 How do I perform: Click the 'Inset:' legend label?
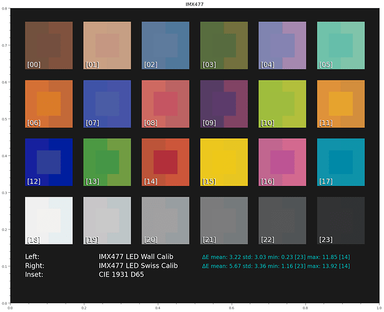34,275
